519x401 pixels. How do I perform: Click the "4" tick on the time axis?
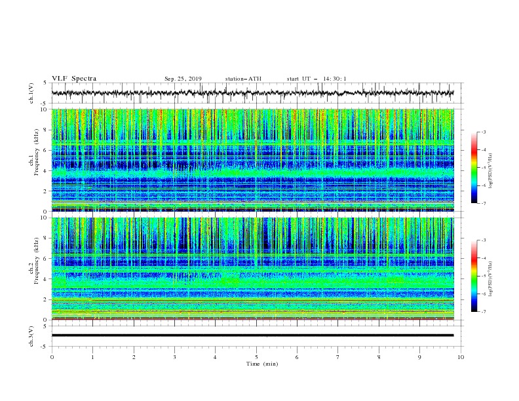point(215,357)
